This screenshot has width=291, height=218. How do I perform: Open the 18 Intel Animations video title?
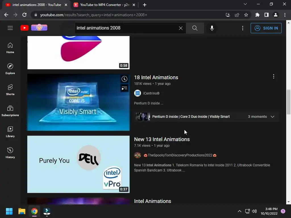(x=156, y=77)
